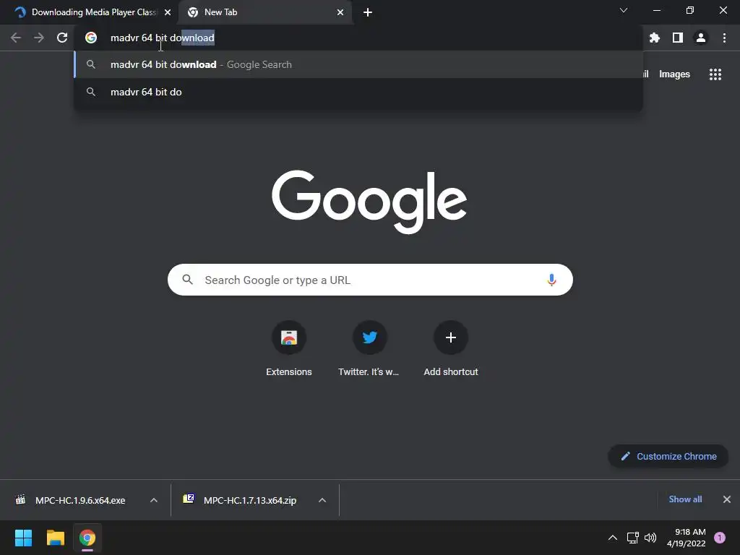This screenshot has height=555, width=740.
Task: Open the Google apps grid
Action: pyautogui.click(x=715, y=74)
